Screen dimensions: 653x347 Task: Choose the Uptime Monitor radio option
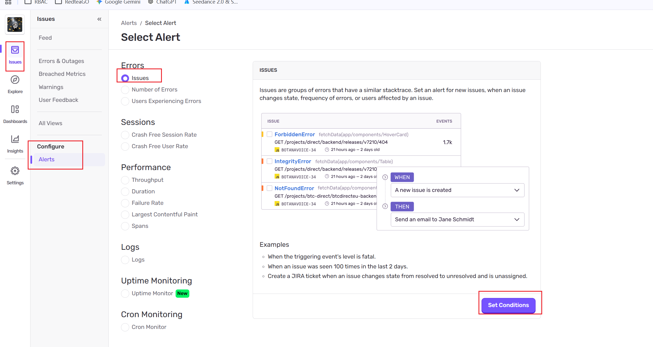(x=125, y=294)
